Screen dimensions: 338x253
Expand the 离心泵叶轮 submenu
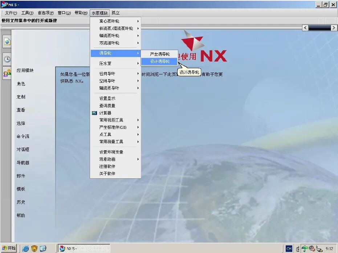(115, 21)
